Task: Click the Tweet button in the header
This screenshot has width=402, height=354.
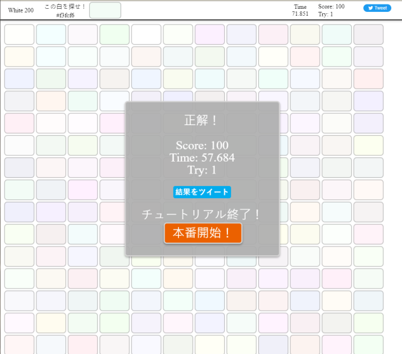Action: tap(377, 8)
